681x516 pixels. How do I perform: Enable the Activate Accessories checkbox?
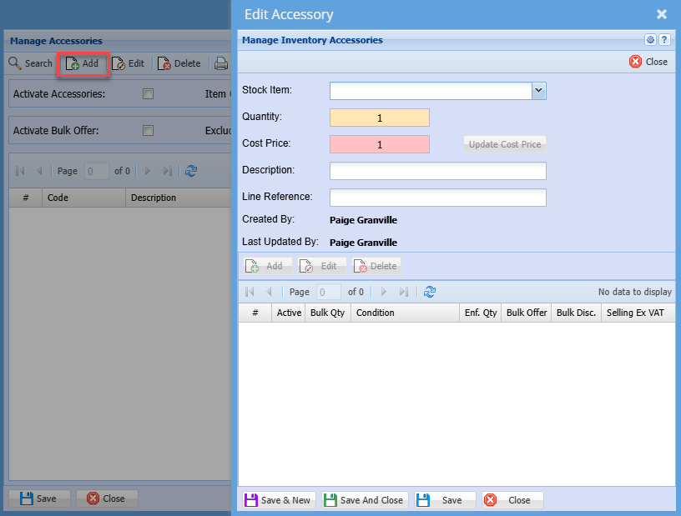click(148, 94)
